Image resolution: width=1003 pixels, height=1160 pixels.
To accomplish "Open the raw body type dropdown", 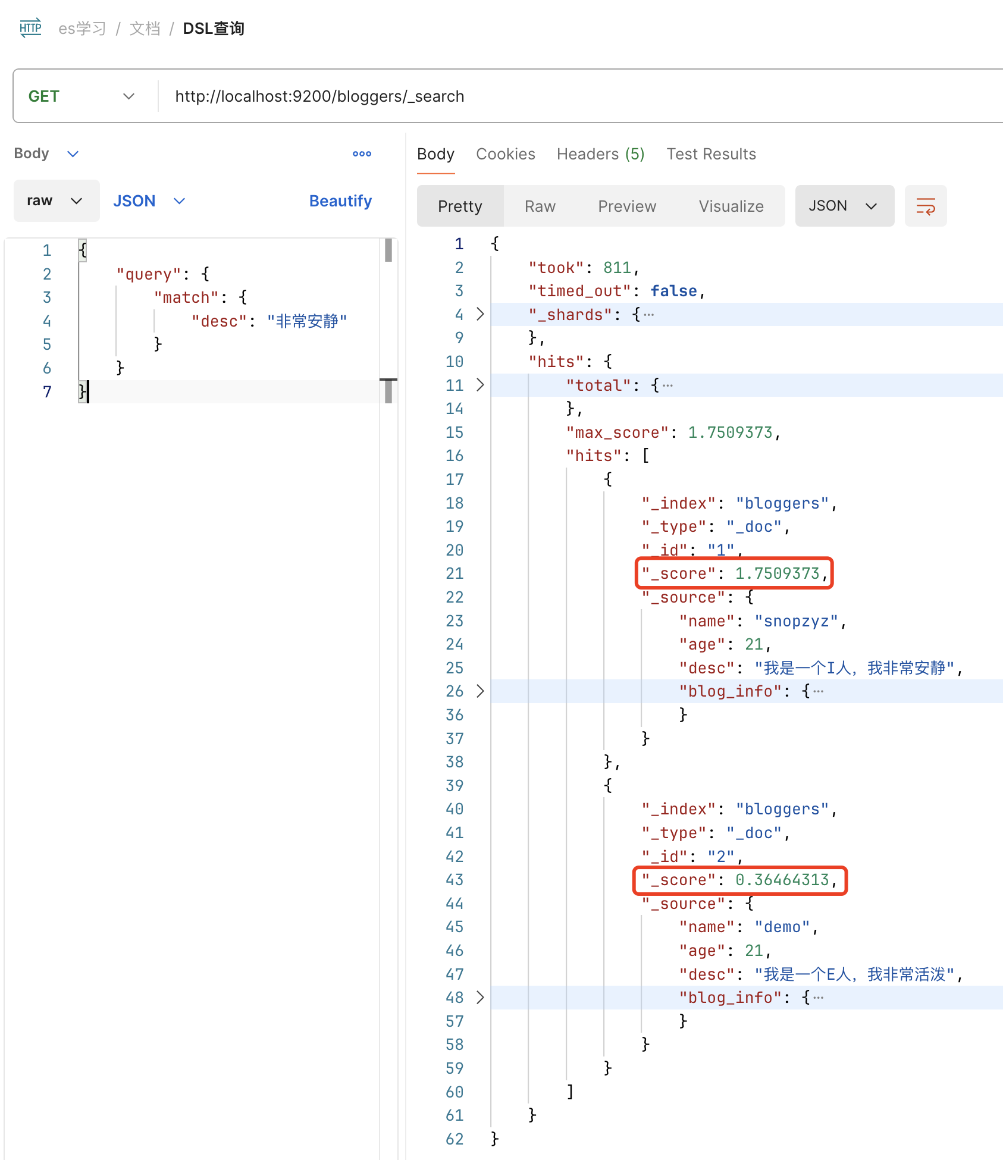I will click(57, 200).
